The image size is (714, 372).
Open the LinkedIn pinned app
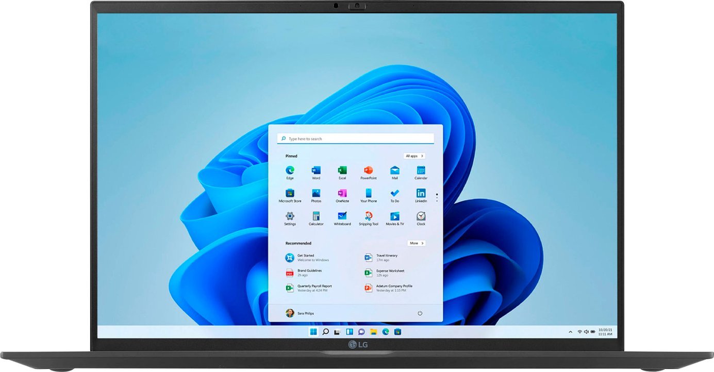(x=421, y=194)
